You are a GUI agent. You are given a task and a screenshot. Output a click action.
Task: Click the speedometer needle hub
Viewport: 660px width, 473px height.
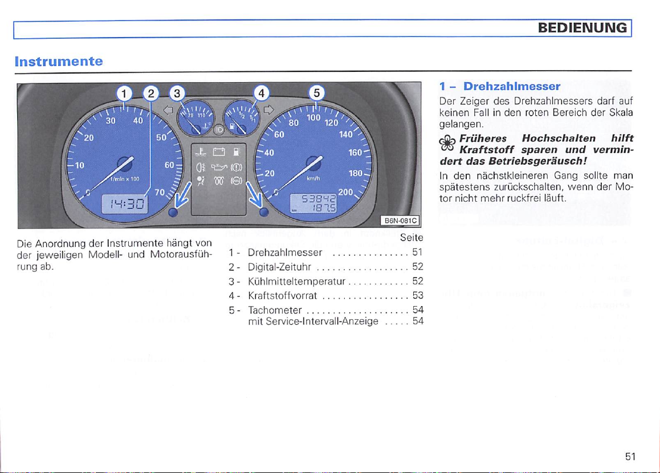(313, 164)
